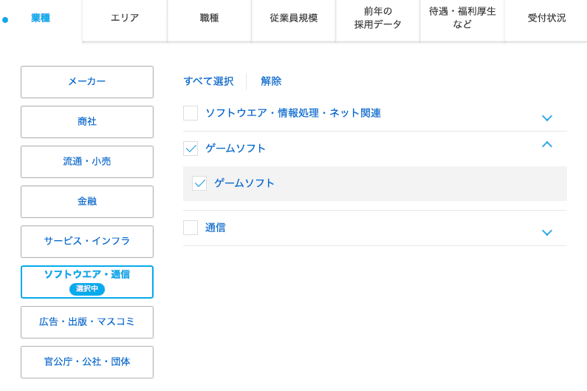The image size is (587, 391).
Task: Expand the 通信 category chevron
Action: coord(546,232)
